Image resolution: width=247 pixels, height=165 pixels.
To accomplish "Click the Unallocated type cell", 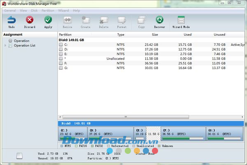I will pos(115,58).
